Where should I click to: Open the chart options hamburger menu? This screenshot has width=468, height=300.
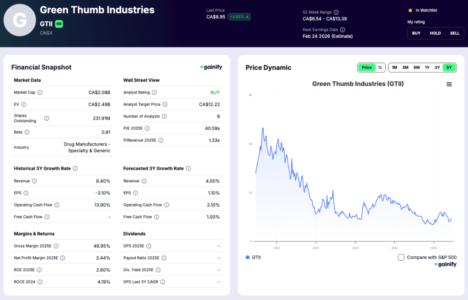click(x=449, y=84)
